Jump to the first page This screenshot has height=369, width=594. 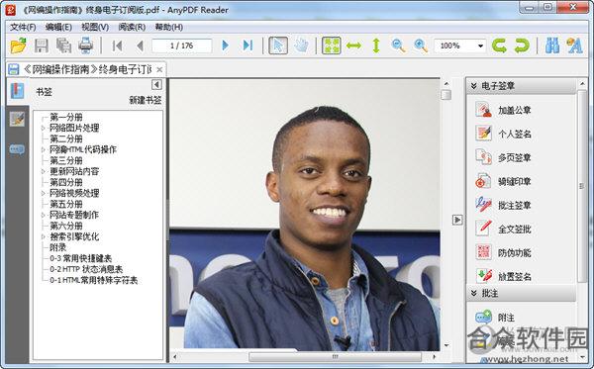(x=118, y=46)
